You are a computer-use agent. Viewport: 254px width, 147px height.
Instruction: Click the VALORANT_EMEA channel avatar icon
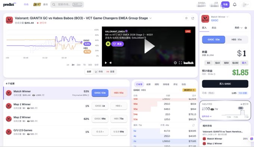pyautogui.click(x=108, y=44)
